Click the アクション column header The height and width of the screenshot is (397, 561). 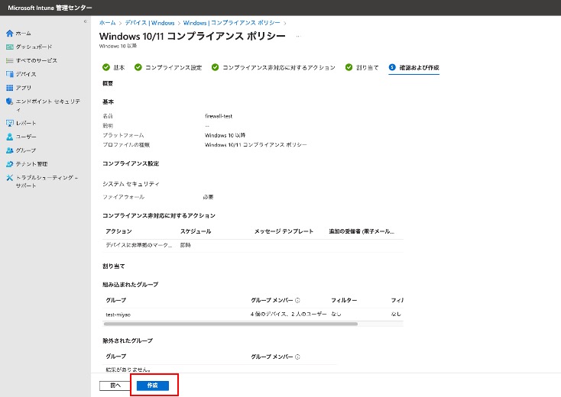coord(118,231)
